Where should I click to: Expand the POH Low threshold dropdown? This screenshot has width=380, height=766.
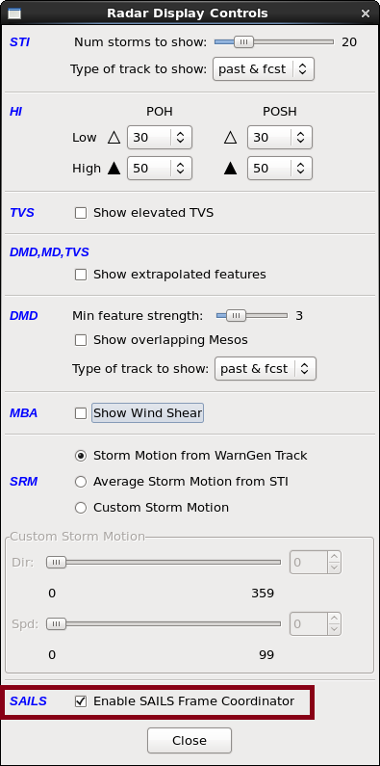[x=160, y=138]
